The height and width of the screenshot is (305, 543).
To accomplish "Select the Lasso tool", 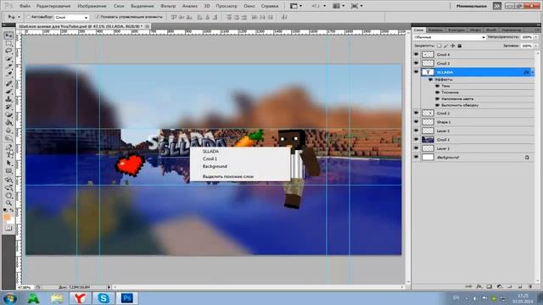I will coord(9,51).
